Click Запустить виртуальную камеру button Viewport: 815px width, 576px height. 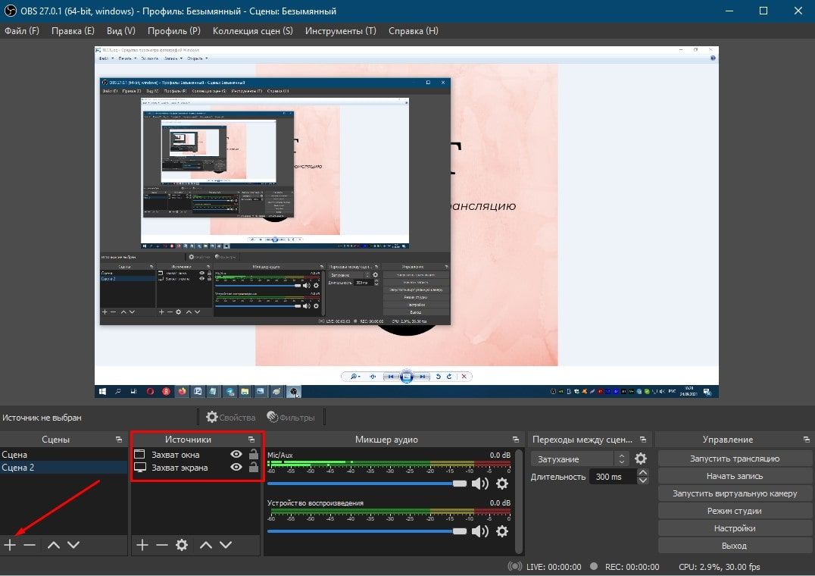click(x=735, y=493)
